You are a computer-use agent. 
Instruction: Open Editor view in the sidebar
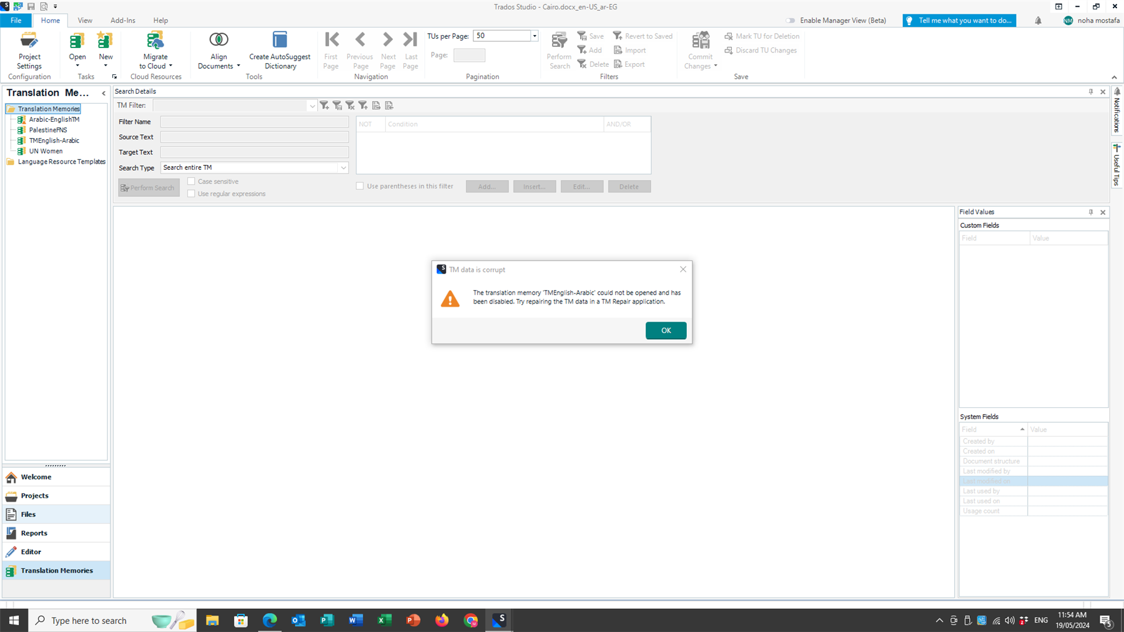tap(56, 552)
